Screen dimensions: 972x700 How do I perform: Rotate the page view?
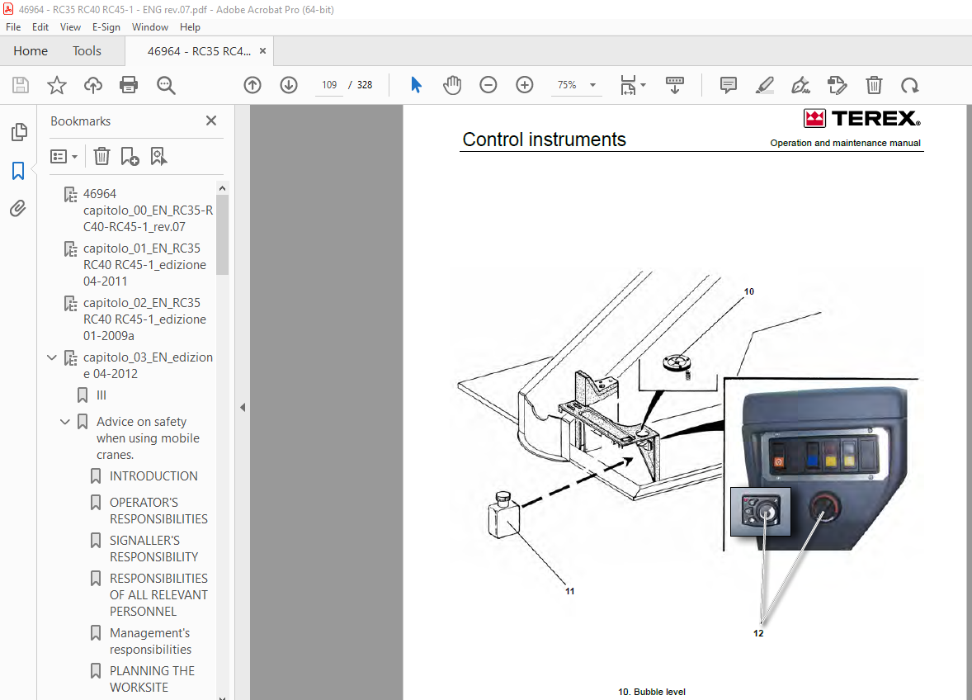[910, 85]
